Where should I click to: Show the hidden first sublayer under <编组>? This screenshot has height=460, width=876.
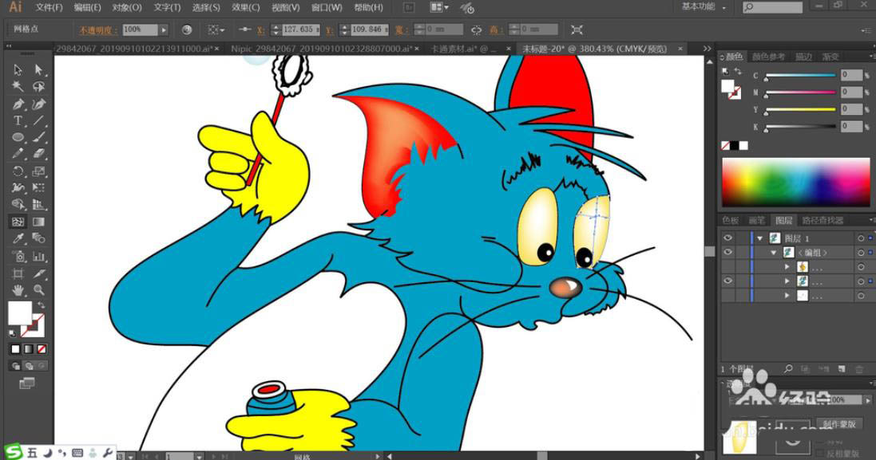(727, 267)
